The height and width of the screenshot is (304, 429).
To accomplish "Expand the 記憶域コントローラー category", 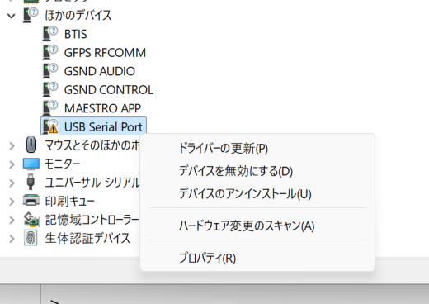I will 12,220.
